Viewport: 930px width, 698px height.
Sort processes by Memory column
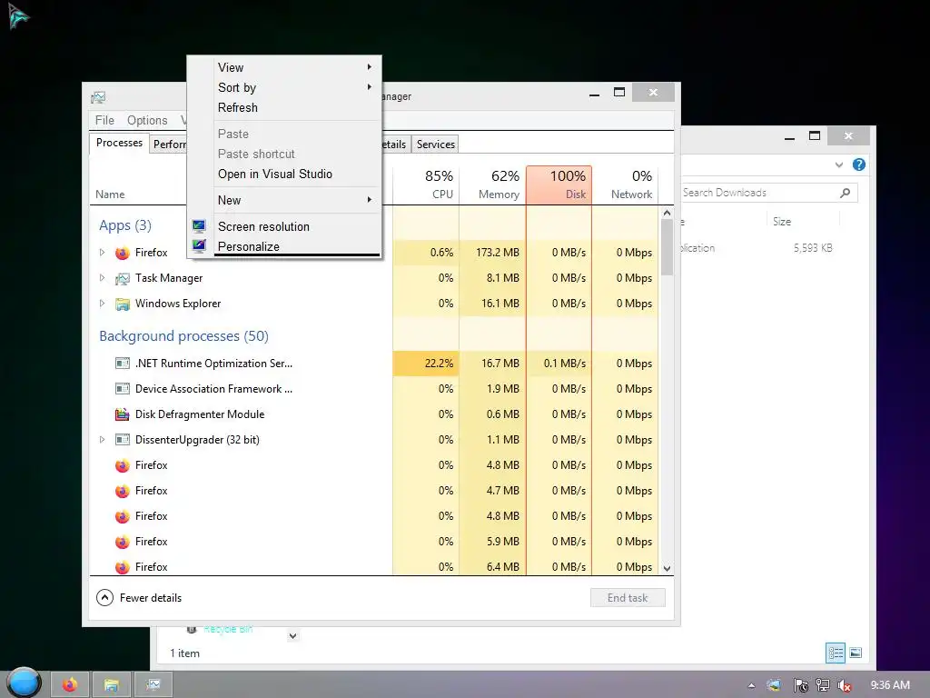point(493,185)
